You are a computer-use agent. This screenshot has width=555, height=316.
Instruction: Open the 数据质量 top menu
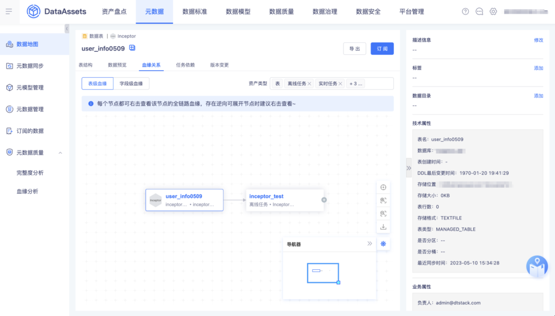pos(281,11)
